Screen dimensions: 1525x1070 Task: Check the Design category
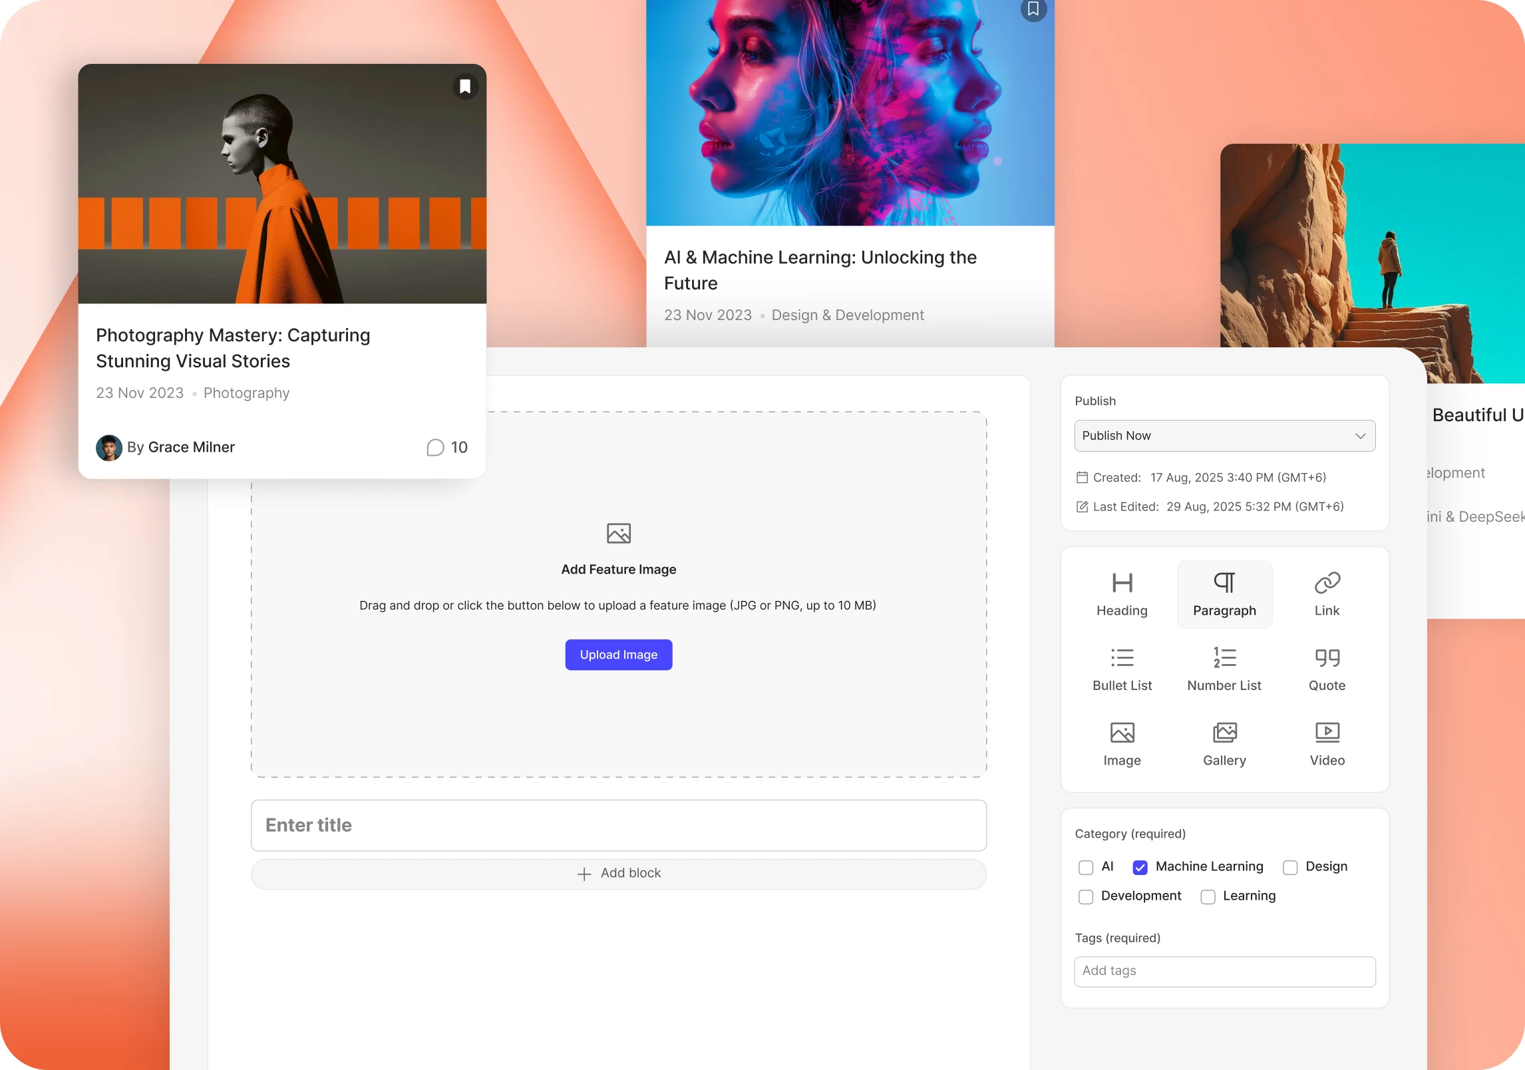coord(1290,867)
